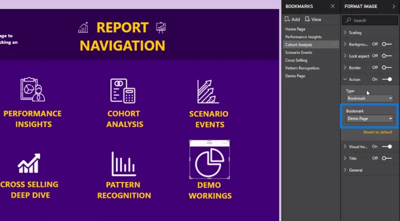Click the Performance Insights clipboard icon
The width and height of the screenshot is (400, 221).
point(32,89)
